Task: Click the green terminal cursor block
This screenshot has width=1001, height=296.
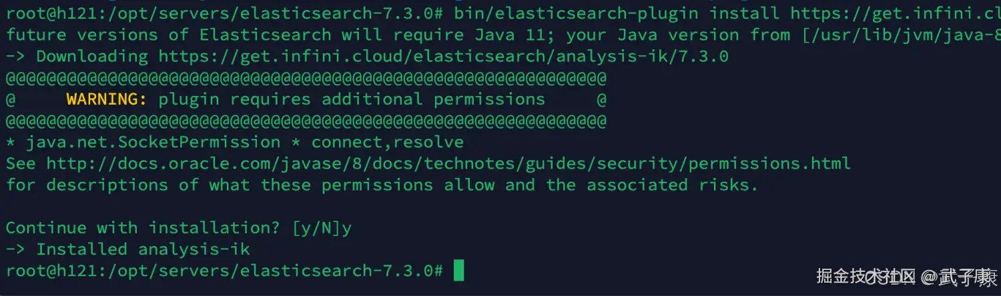Action: 458,271
